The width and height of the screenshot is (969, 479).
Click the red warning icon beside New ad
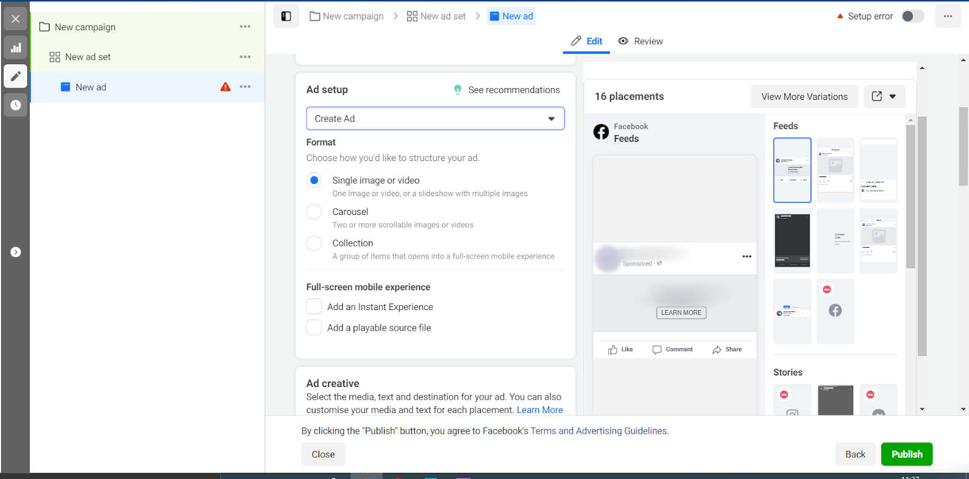point(226,87)
